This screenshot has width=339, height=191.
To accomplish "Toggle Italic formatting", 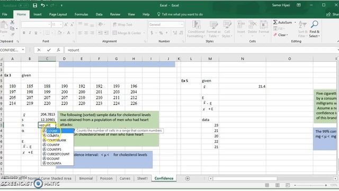I will click(30, 33).
